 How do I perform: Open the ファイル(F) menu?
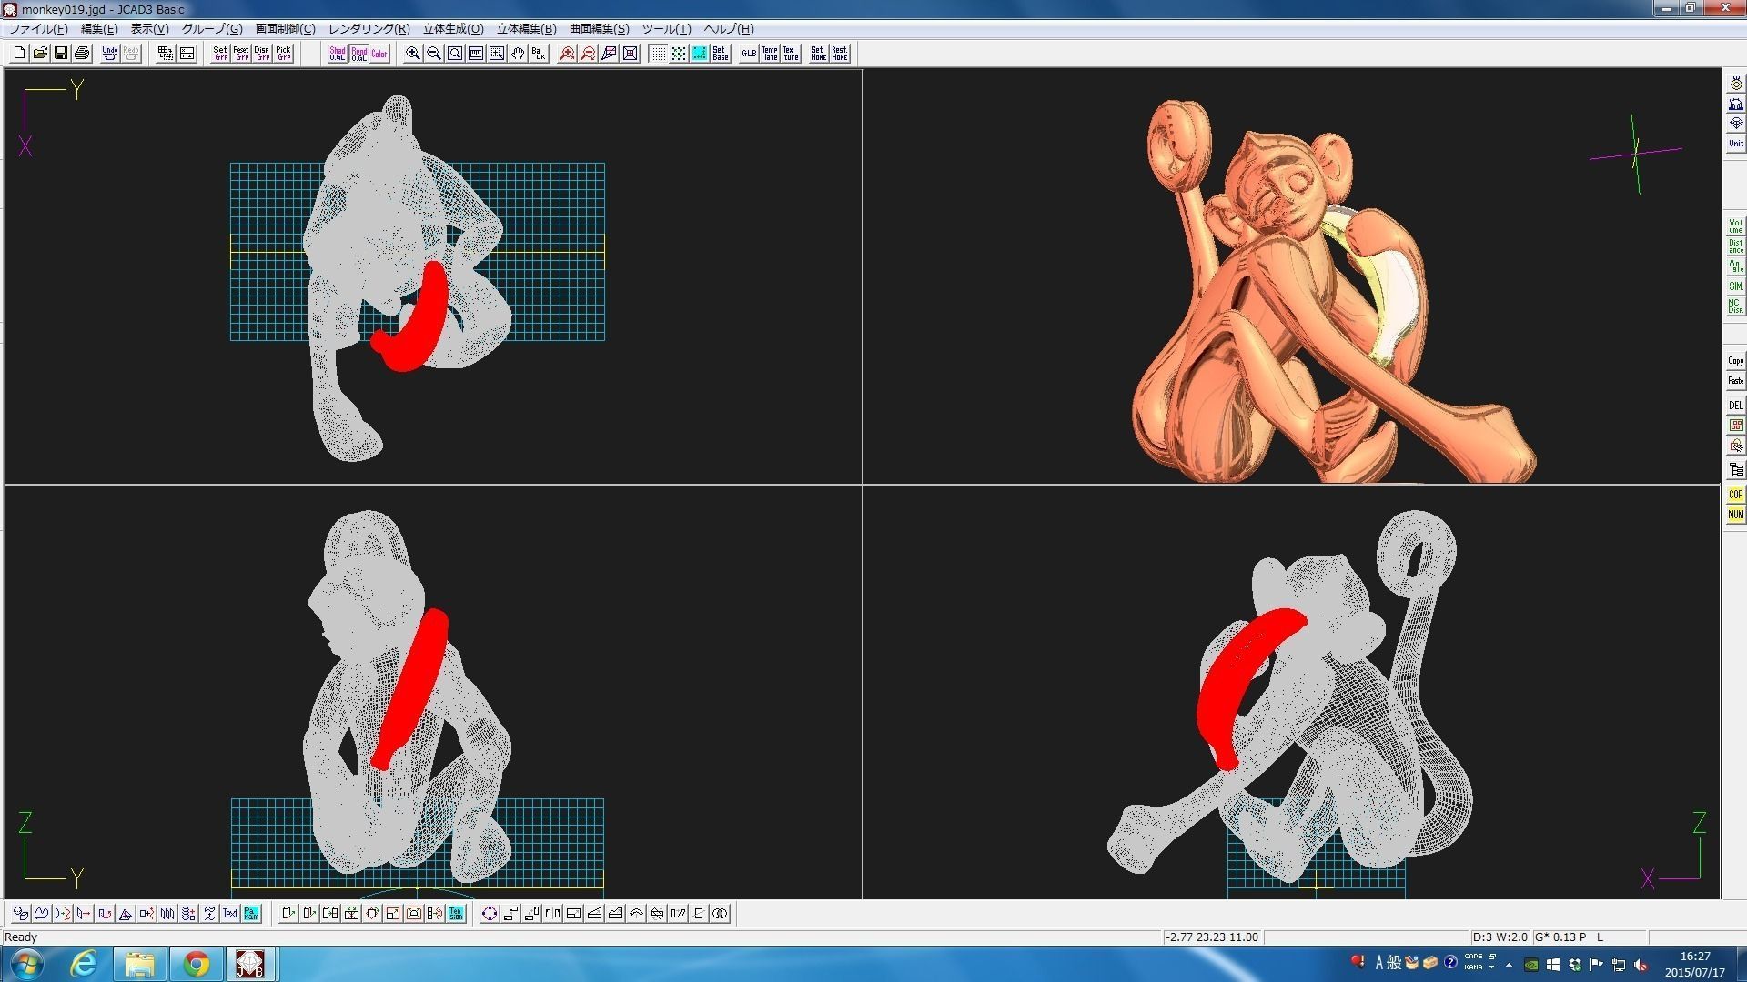[38, 29]
